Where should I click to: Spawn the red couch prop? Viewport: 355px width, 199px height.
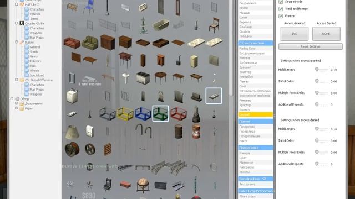click(72, 43)
